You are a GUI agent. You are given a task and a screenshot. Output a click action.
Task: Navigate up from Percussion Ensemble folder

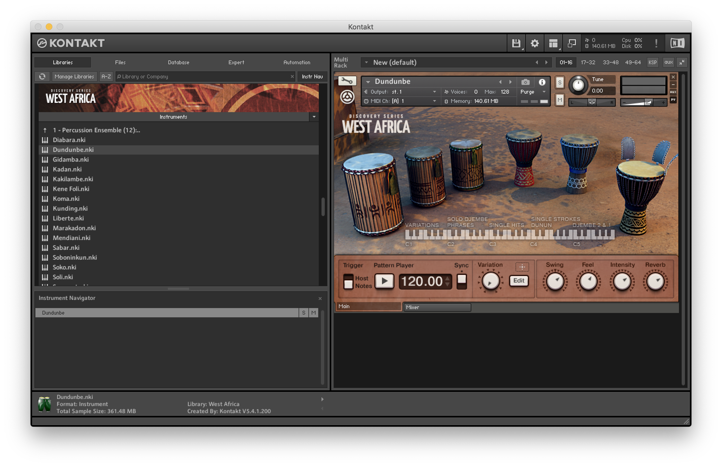(x=45, y=130)
